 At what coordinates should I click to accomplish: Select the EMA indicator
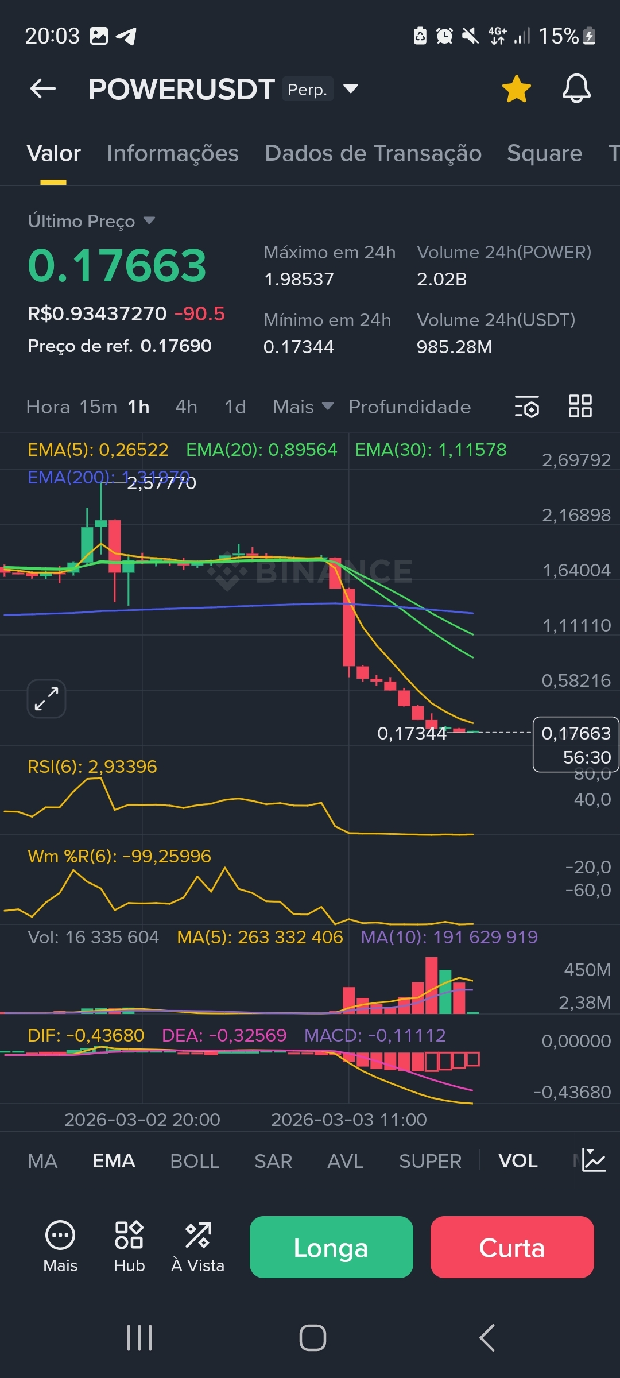pyautogui.click(x=114, y=1160)
